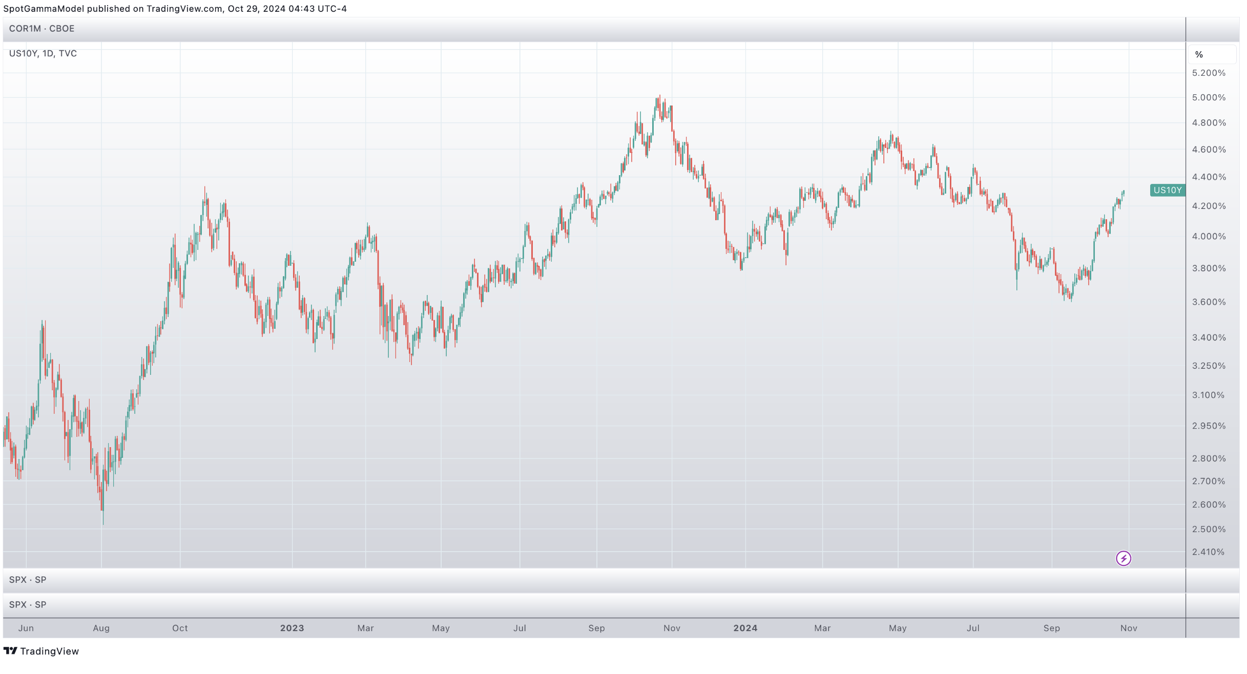Viewport: 1247px width, 674px height.
Task: Click the 4.800% level on price scale
Action: coord(1209,122)
